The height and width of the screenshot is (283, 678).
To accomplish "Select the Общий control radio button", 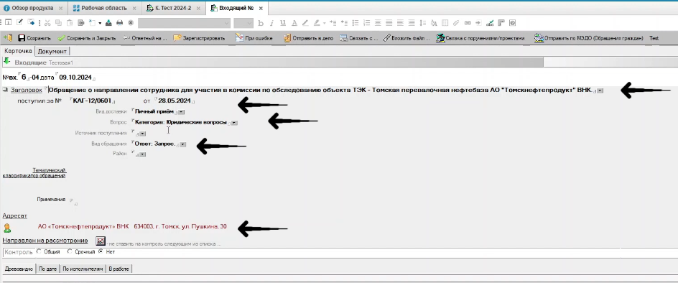I will (39, 251).
